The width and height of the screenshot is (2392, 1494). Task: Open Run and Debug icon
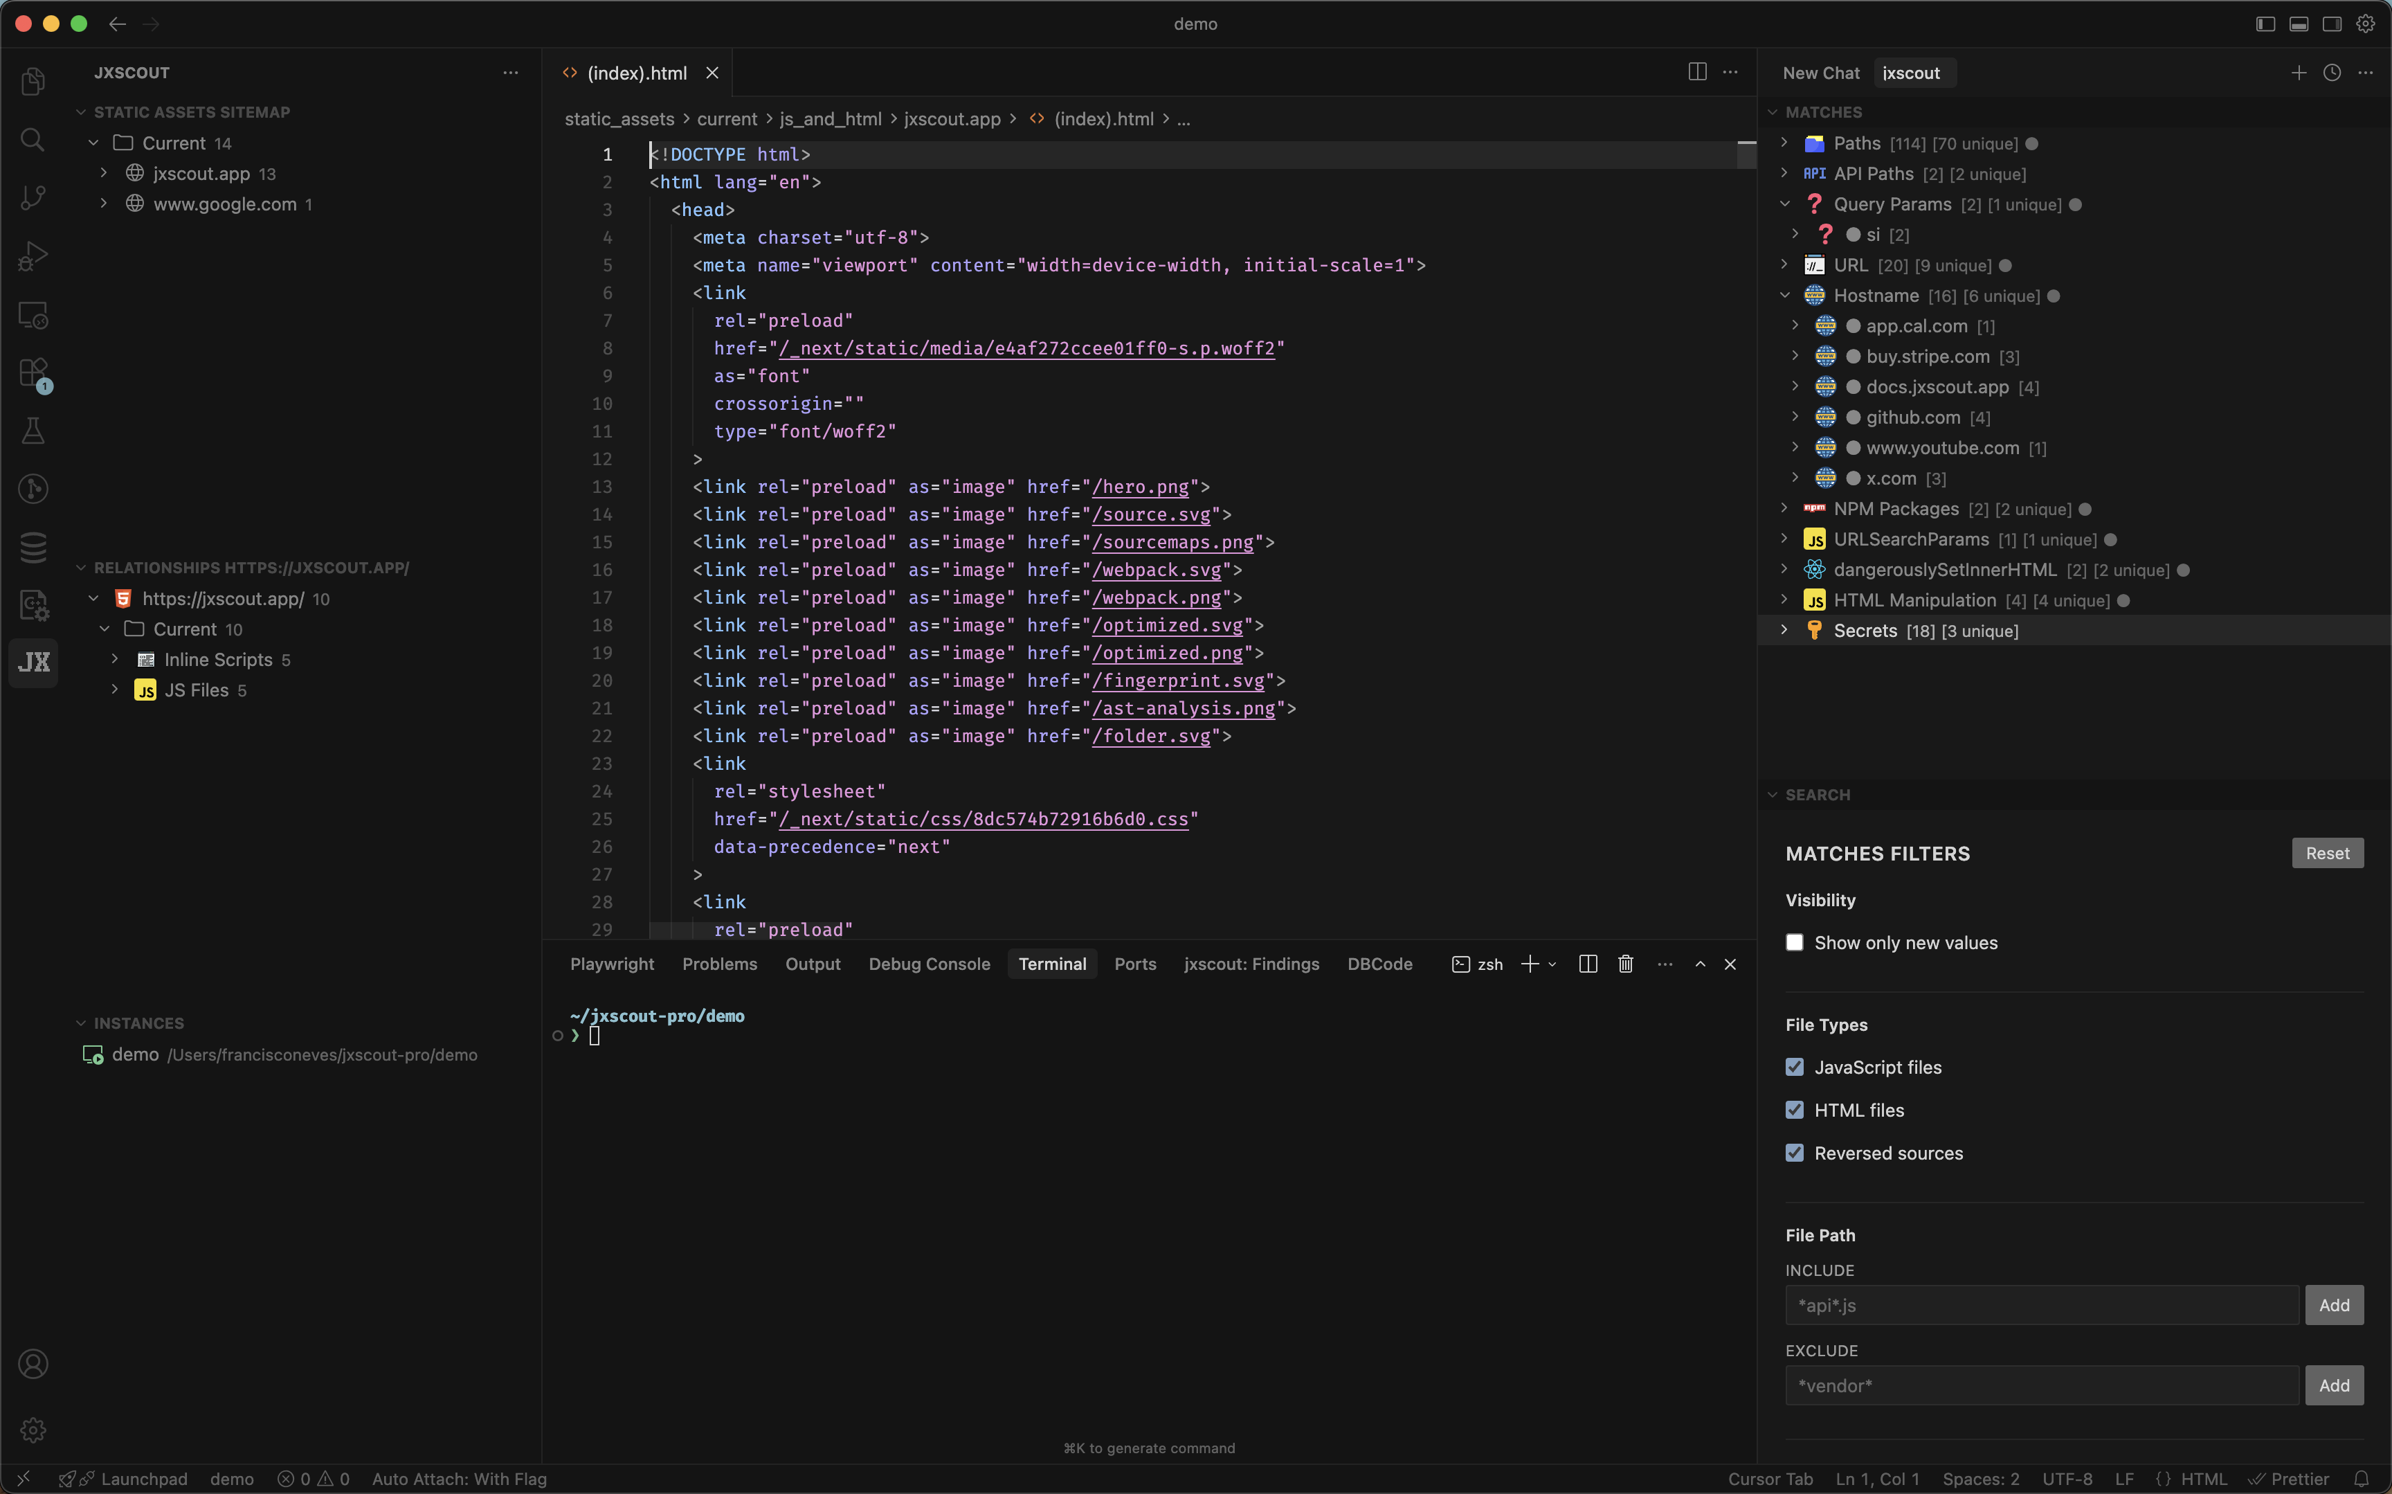(33, 256)
